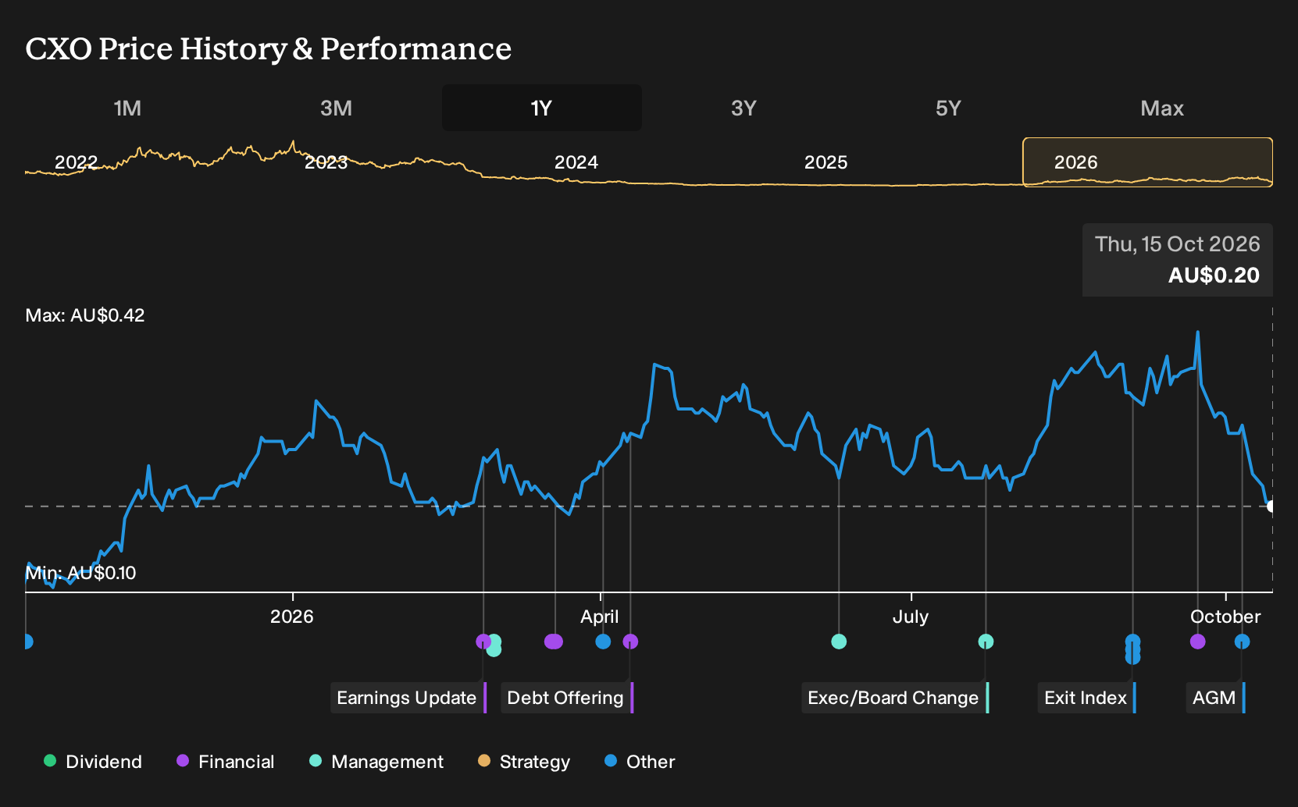1298x807 pixels.
Task: Switch to the 3M range tab
Action: pyautogui.click(x=336, y=108)
